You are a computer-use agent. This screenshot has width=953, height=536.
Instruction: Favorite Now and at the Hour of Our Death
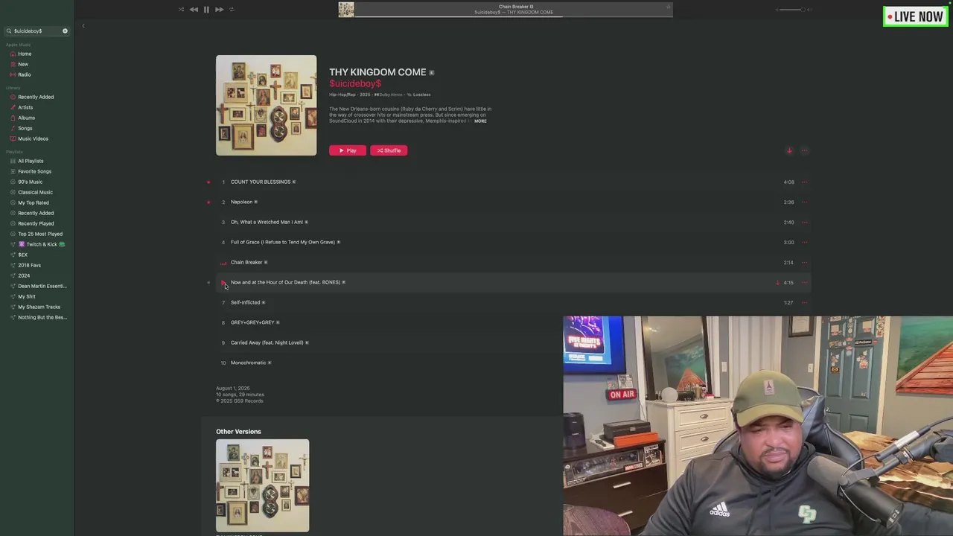coord(208,282)
